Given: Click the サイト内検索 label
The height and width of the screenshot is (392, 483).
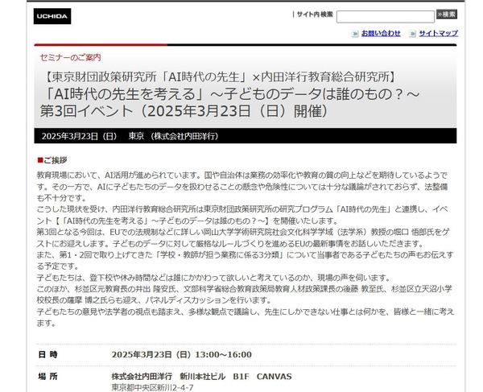Looking at the screenshot, I should [x=315, y=14].
